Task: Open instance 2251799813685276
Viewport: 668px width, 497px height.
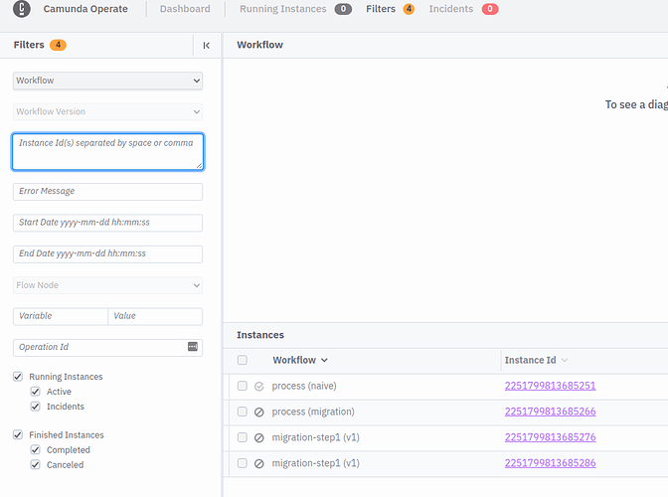Action: (x=550, y=437)
